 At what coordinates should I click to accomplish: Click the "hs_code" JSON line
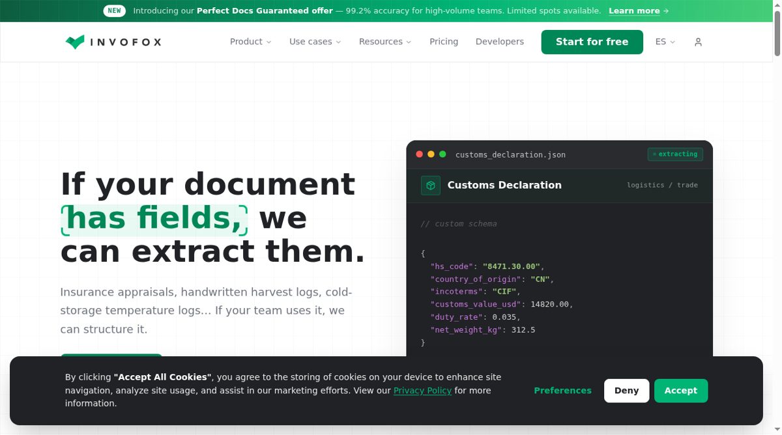[x=487, y=266]
